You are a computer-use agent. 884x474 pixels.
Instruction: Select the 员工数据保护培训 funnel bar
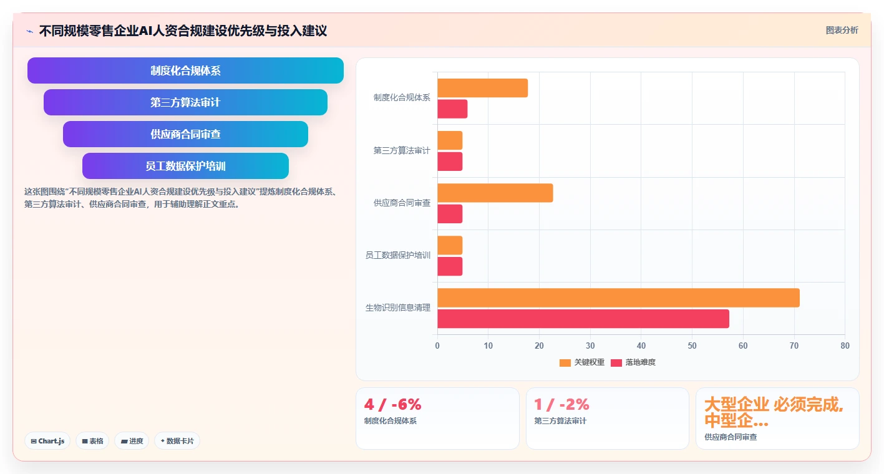[x=185, y=166]
